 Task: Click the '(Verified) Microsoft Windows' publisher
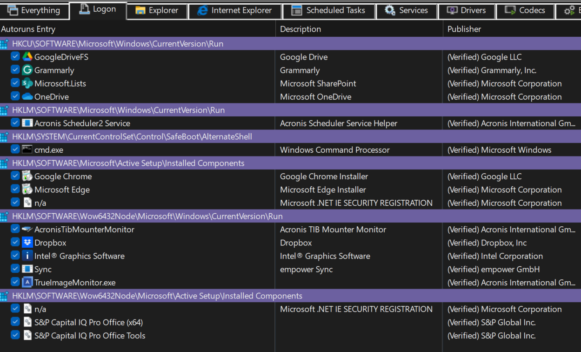point(499,150)
